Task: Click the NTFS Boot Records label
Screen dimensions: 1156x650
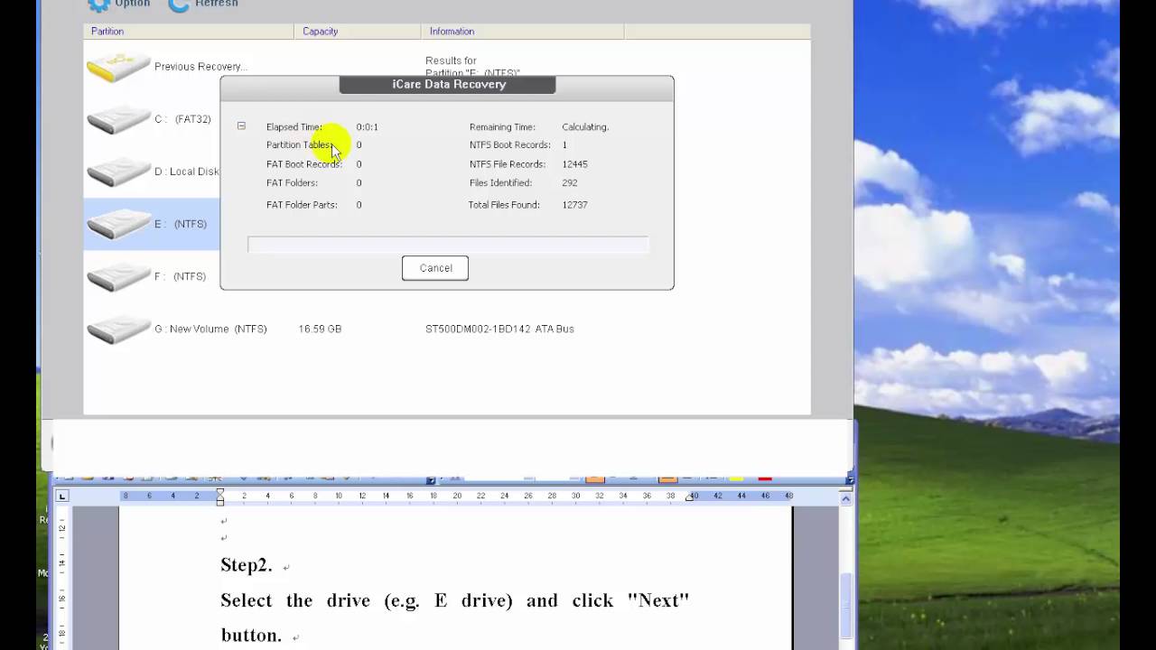Action: click(509, 145)
